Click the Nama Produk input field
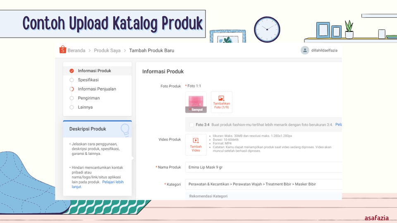397x223 pixels. pos(263,167)
